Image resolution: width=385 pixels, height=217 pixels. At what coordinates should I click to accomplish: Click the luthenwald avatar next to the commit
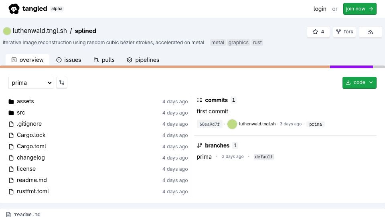[x=232, y=124]
